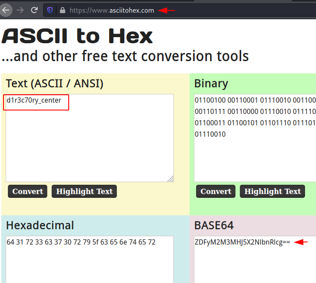Viewport: 316px width, 283px height.
Task: Click the tagline '...and other free text conversion tools'
Action: tap(125, 56)
